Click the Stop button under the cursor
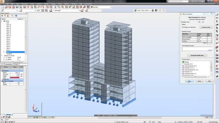Image resolution: width=219 pixels, height=123 pixels. pyautogui.click(x=189, y=81)
